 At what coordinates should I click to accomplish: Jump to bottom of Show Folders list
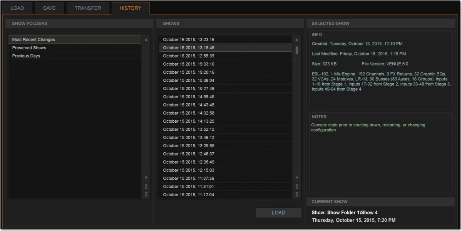coord(146,195)
